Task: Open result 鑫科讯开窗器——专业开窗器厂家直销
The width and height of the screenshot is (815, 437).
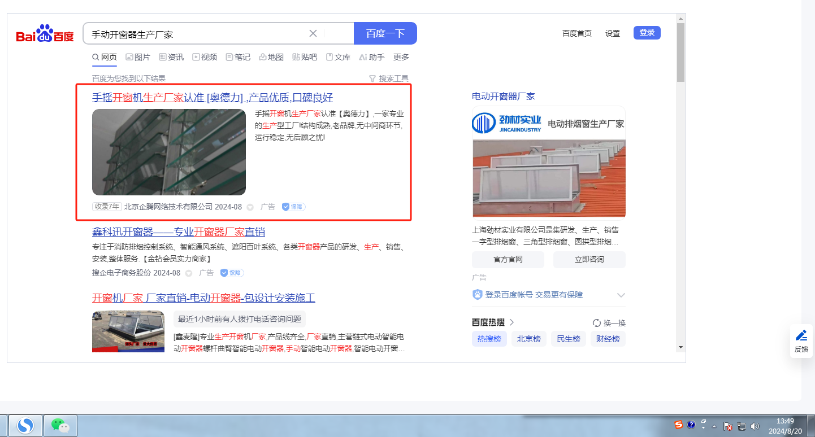Action: (x=179, y=232)
